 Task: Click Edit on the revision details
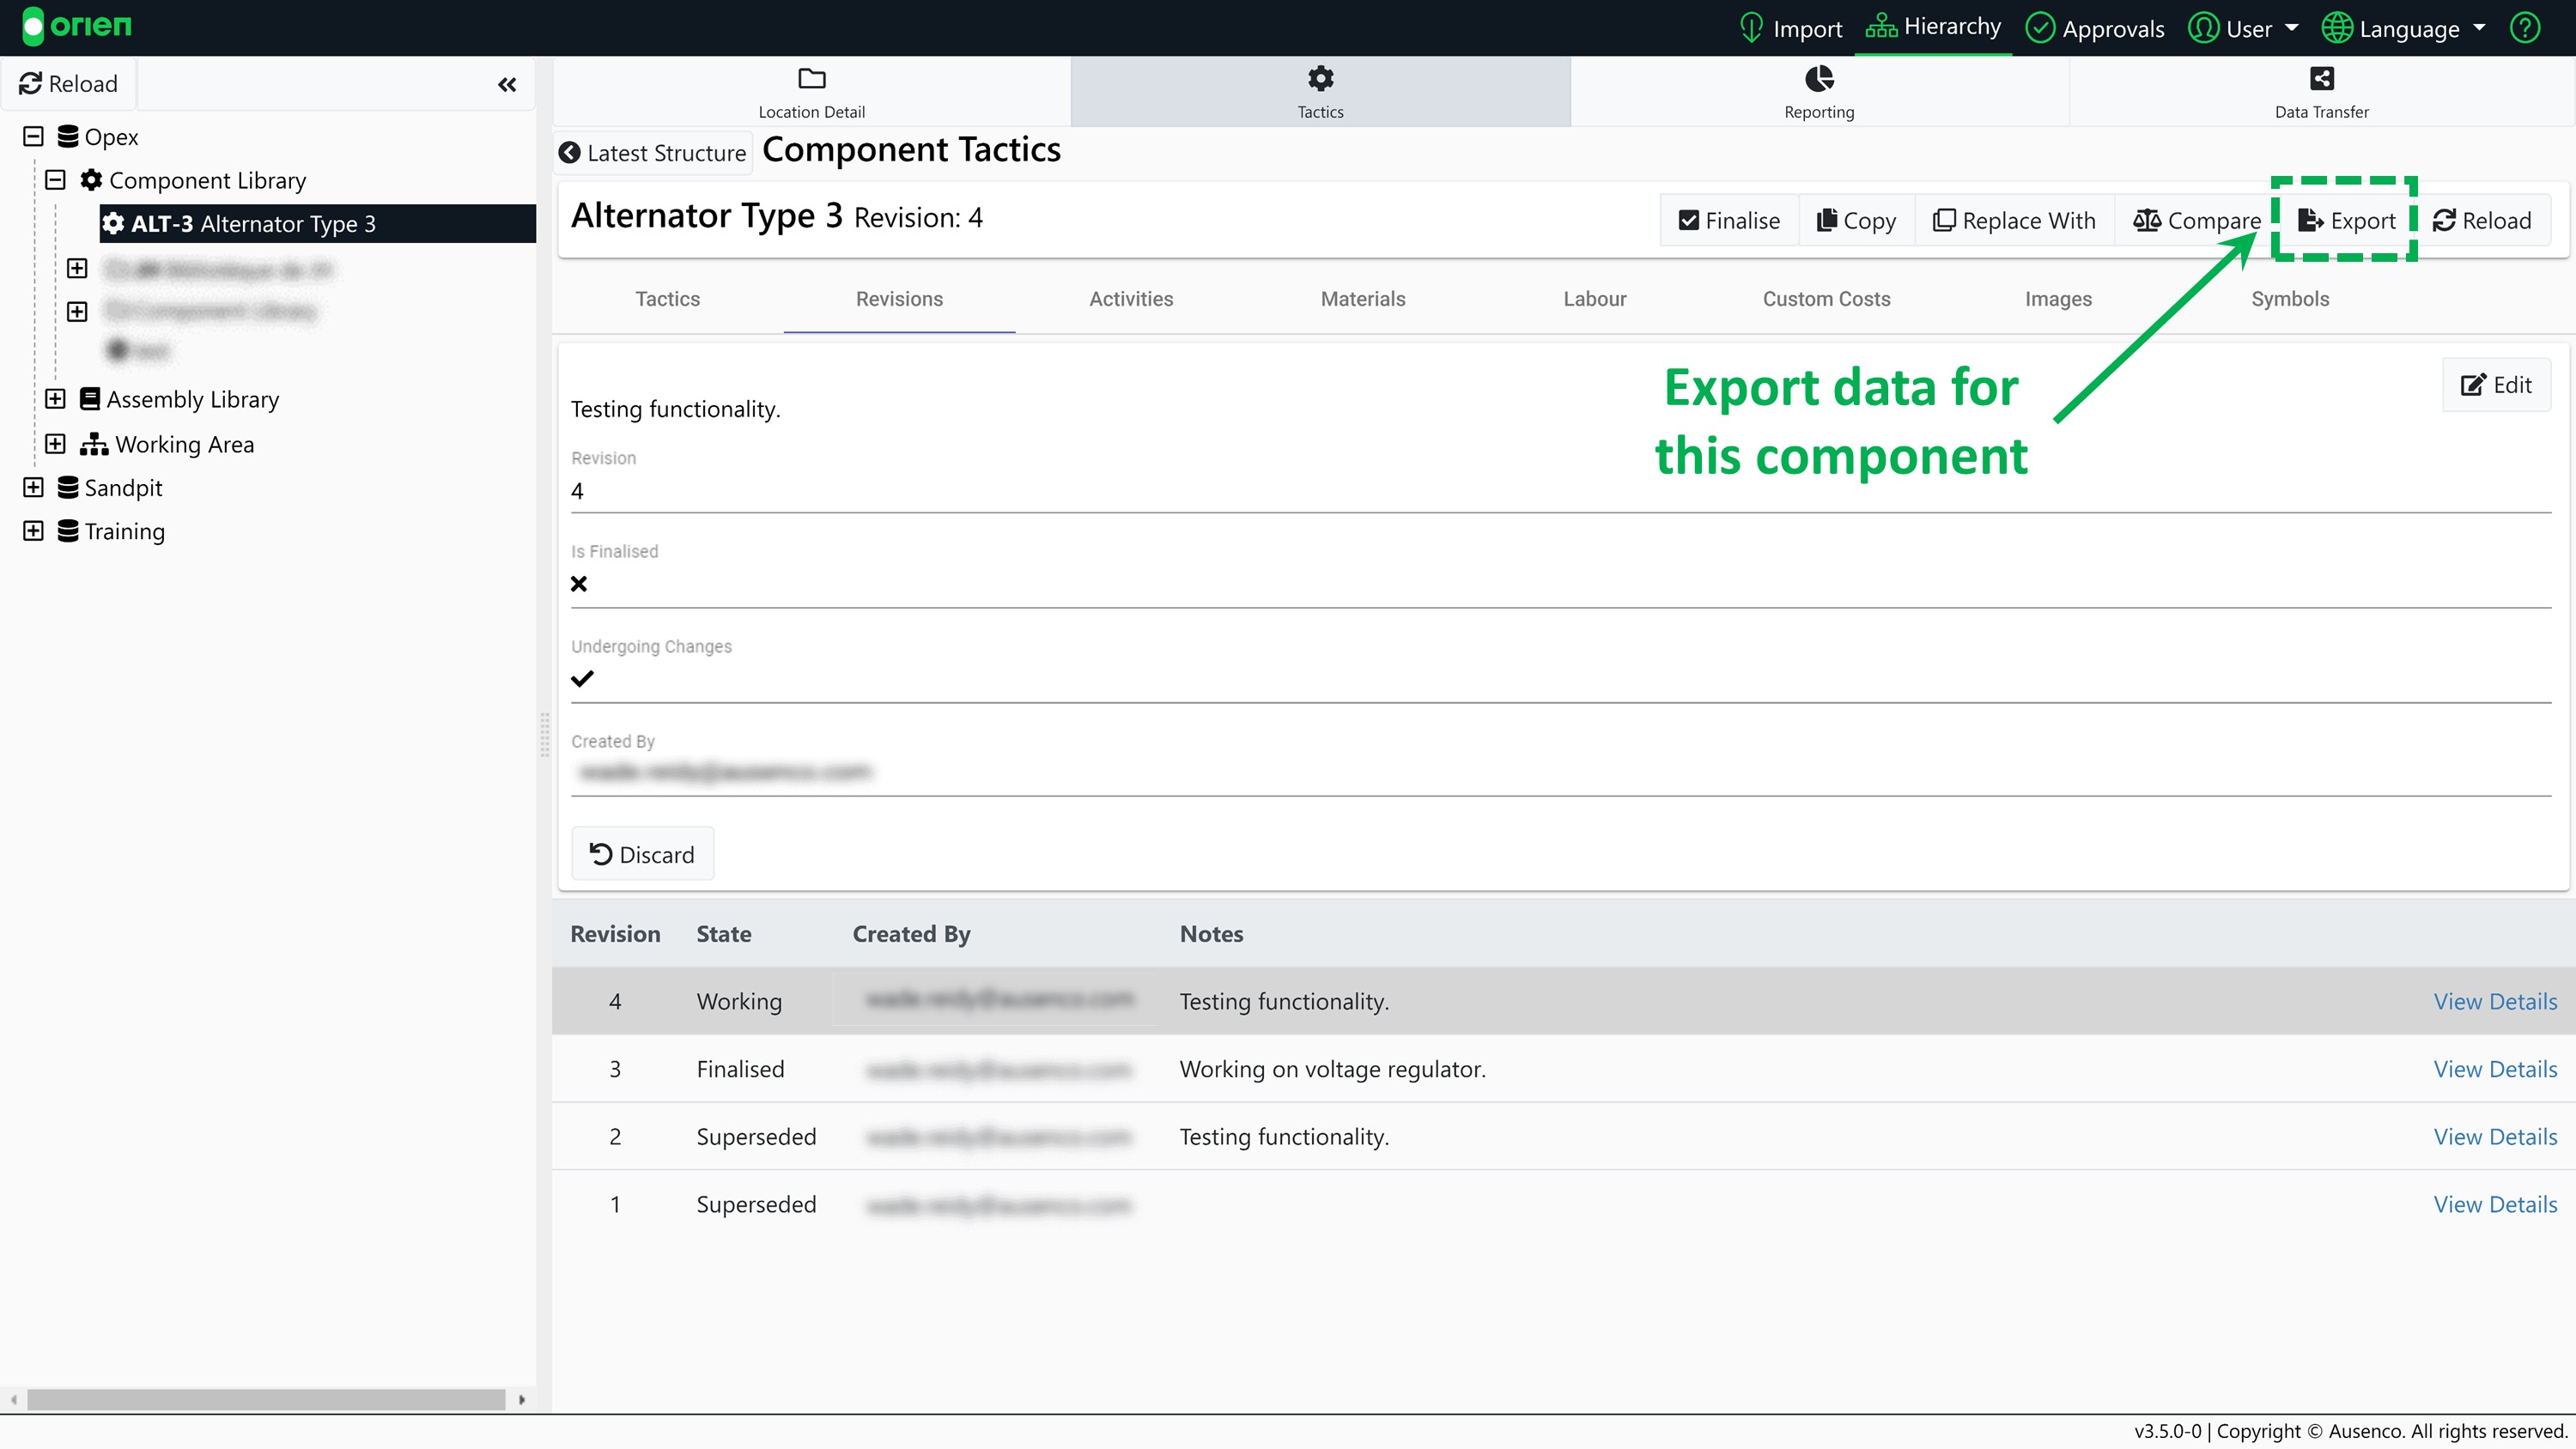tap(2497, 384)
